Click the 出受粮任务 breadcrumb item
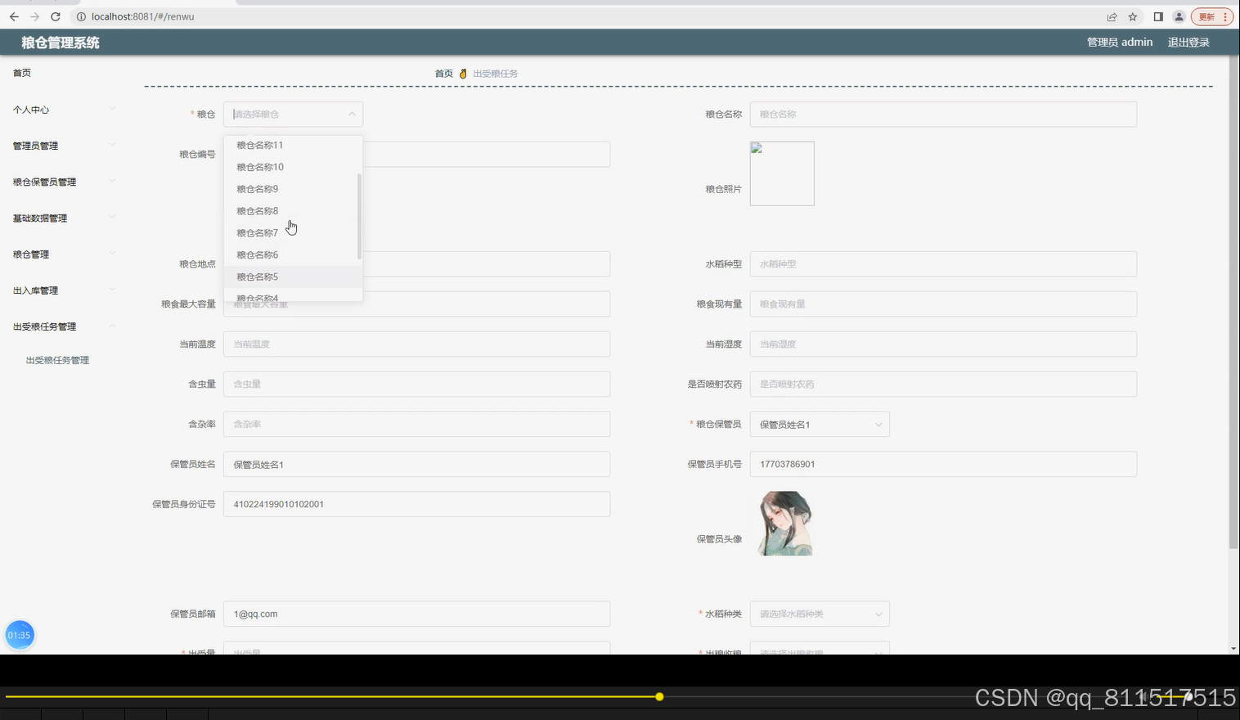Viewport: 1240px width, 720px height. coord(496,74)
